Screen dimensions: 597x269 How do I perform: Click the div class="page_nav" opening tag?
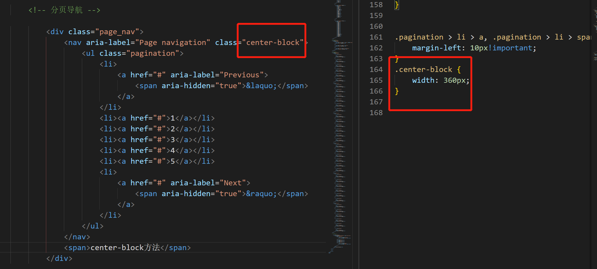pyautogui.click(x=95, y=31)
